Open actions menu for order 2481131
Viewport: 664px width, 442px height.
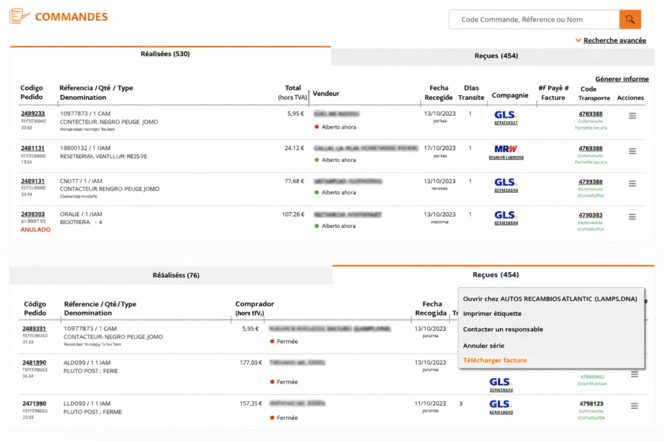click(632, 151)
